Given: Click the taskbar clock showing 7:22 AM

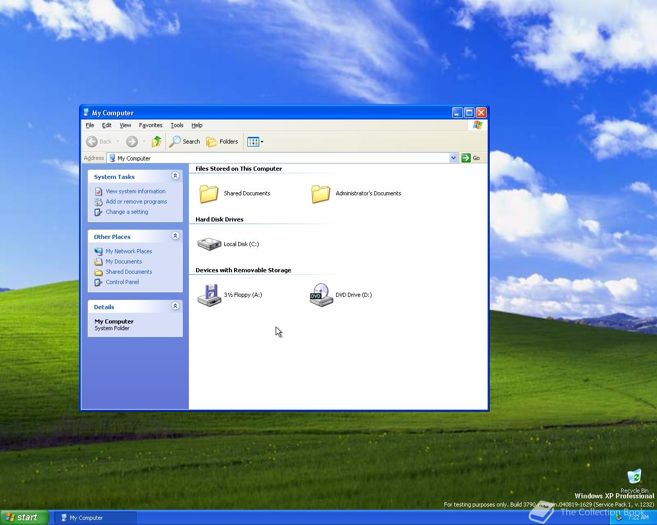Looking at the screenshot, I should click(638, 517).
